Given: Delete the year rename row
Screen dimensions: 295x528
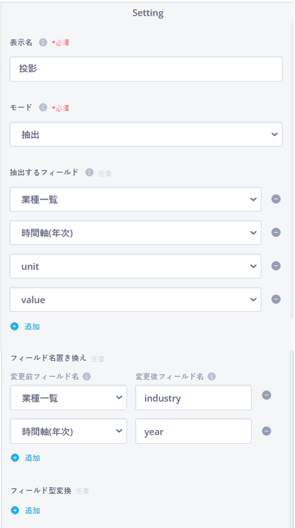Looking at the screenshot, I should pyautogui.click(x=266, y=431).
